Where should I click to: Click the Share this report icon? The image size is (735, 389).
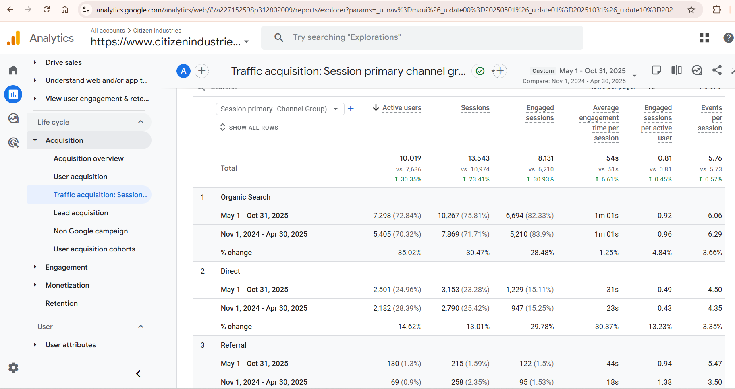(x=717, y=70)
